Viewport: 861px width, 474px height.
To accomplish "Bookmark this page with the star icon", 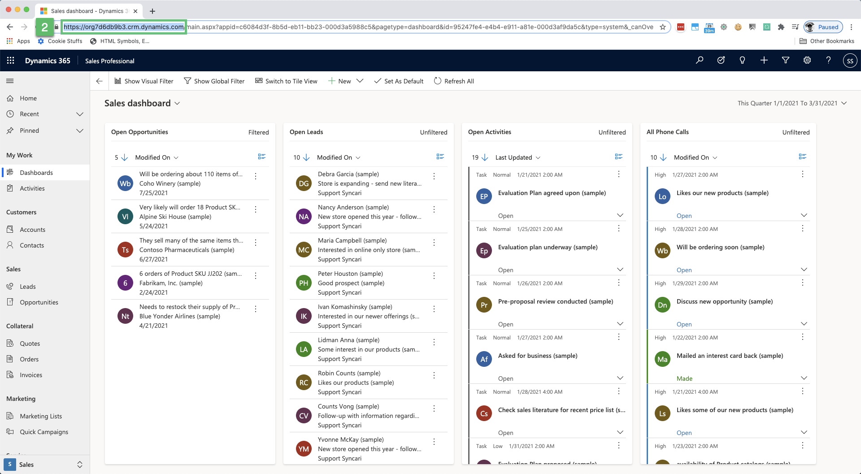I will (x=663, y=27).
